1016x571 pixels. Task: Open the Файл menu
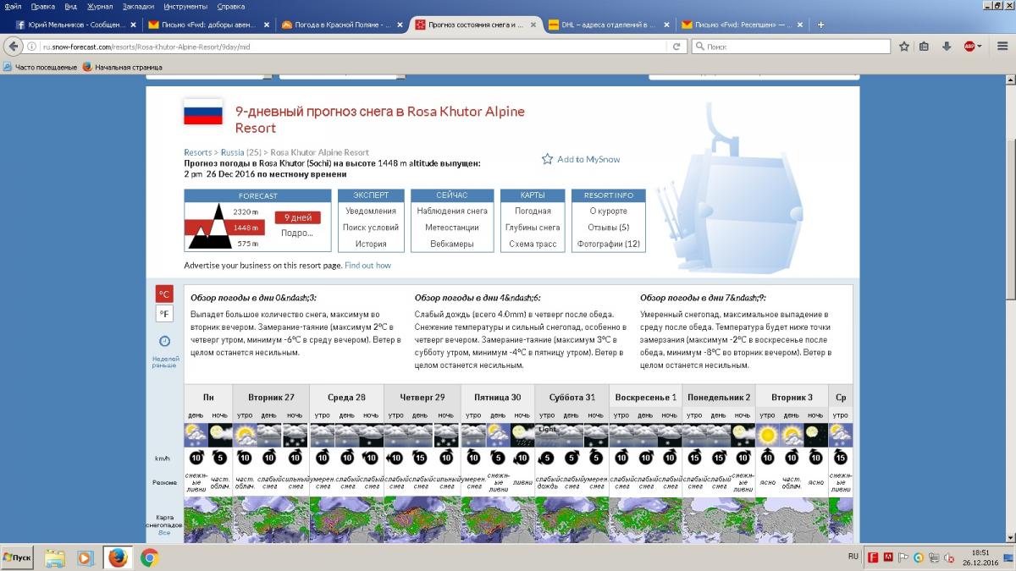13,6
